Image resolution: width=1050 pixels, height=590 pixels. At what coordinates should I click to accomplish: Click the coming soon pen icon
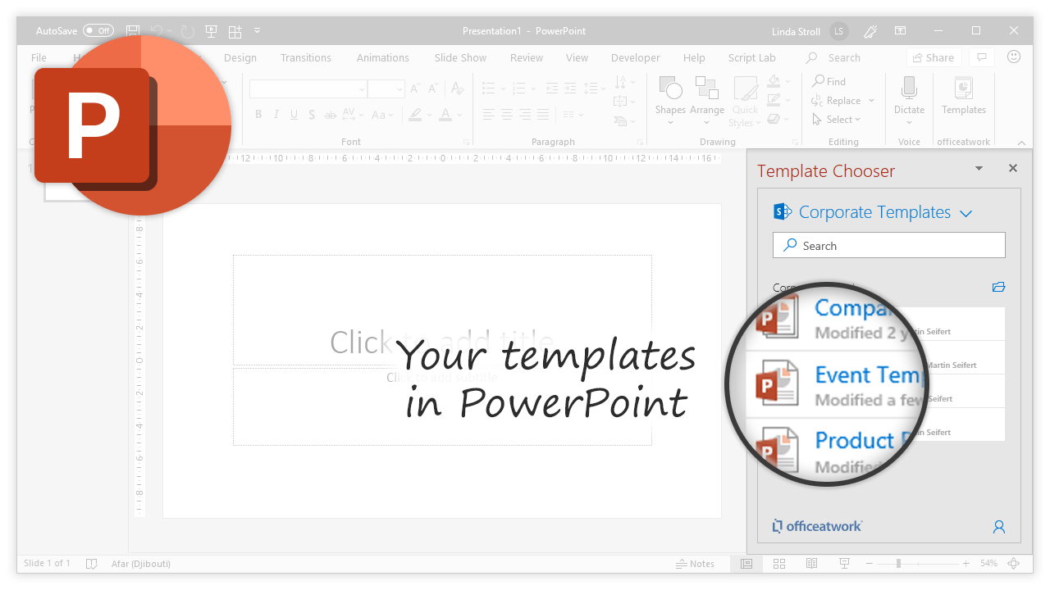coord(870,31)
